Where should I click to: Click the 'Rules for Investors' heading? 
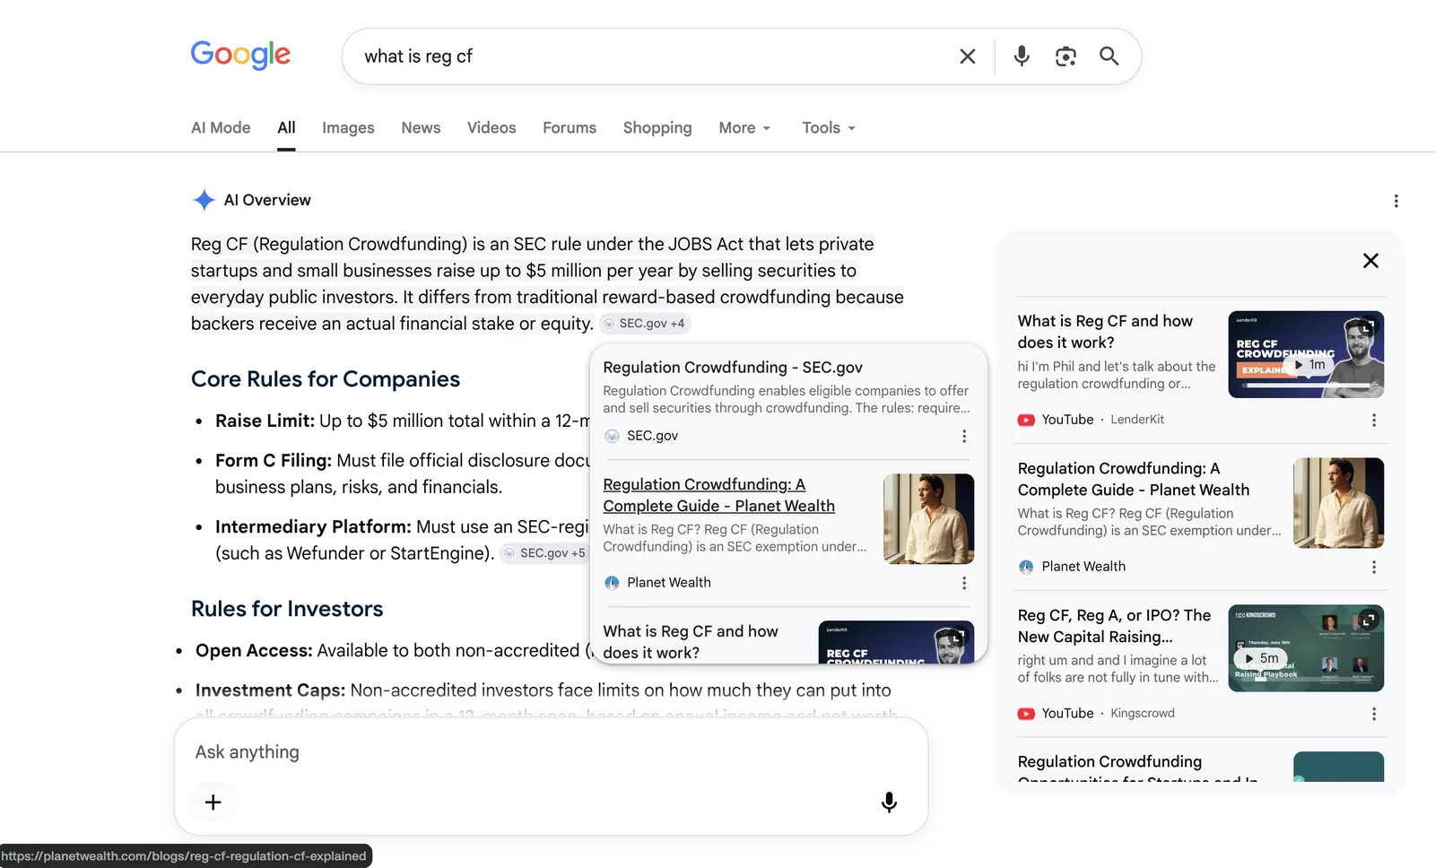(287, 609)
